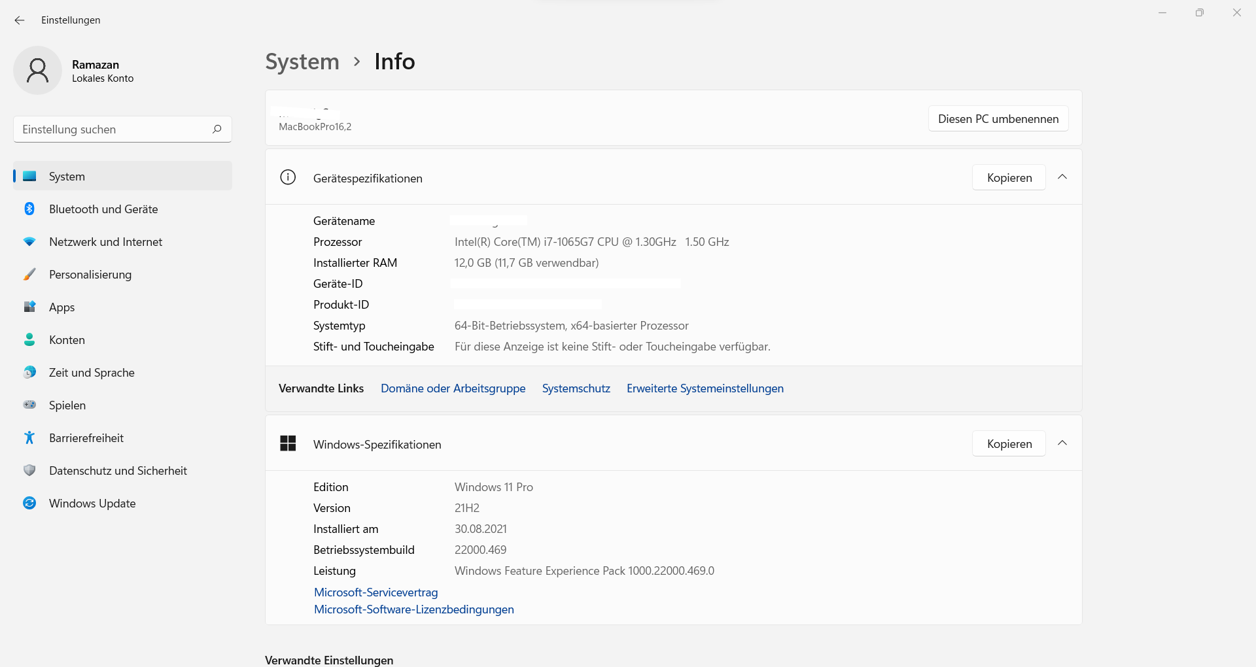
Task: Restore down the Einstellungen window
Action: pos(1200,12)
